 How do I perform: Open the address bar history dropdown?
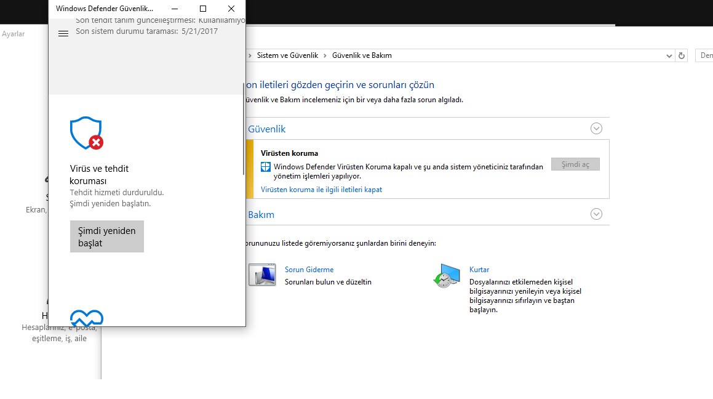[x=669, y=56]
